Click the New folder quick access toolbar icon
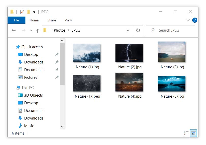The image size is (206, 145). pyautogui.click(x=28, y=12)
